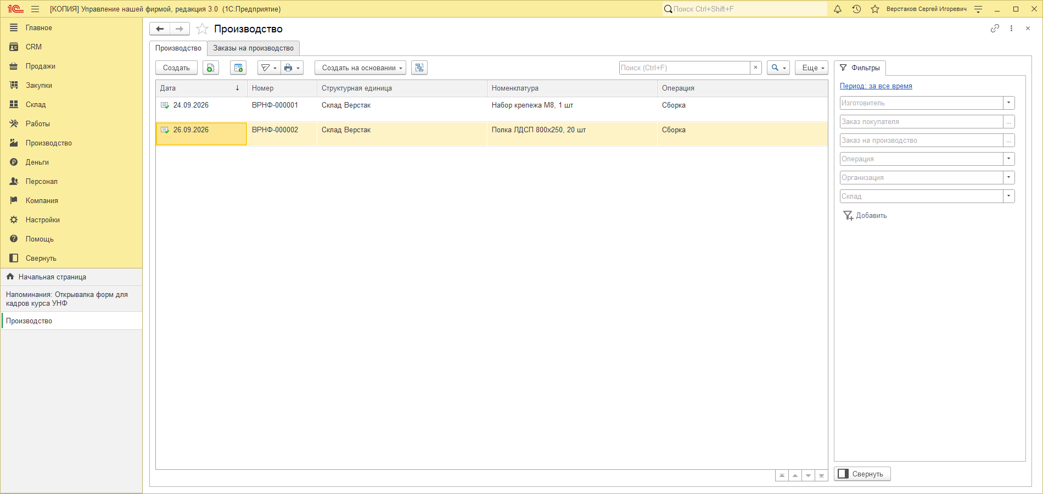Switch to the Заказы на производство tab
Screen dimensions: 1043x494
pyautogui.click(x=254, y=48)
